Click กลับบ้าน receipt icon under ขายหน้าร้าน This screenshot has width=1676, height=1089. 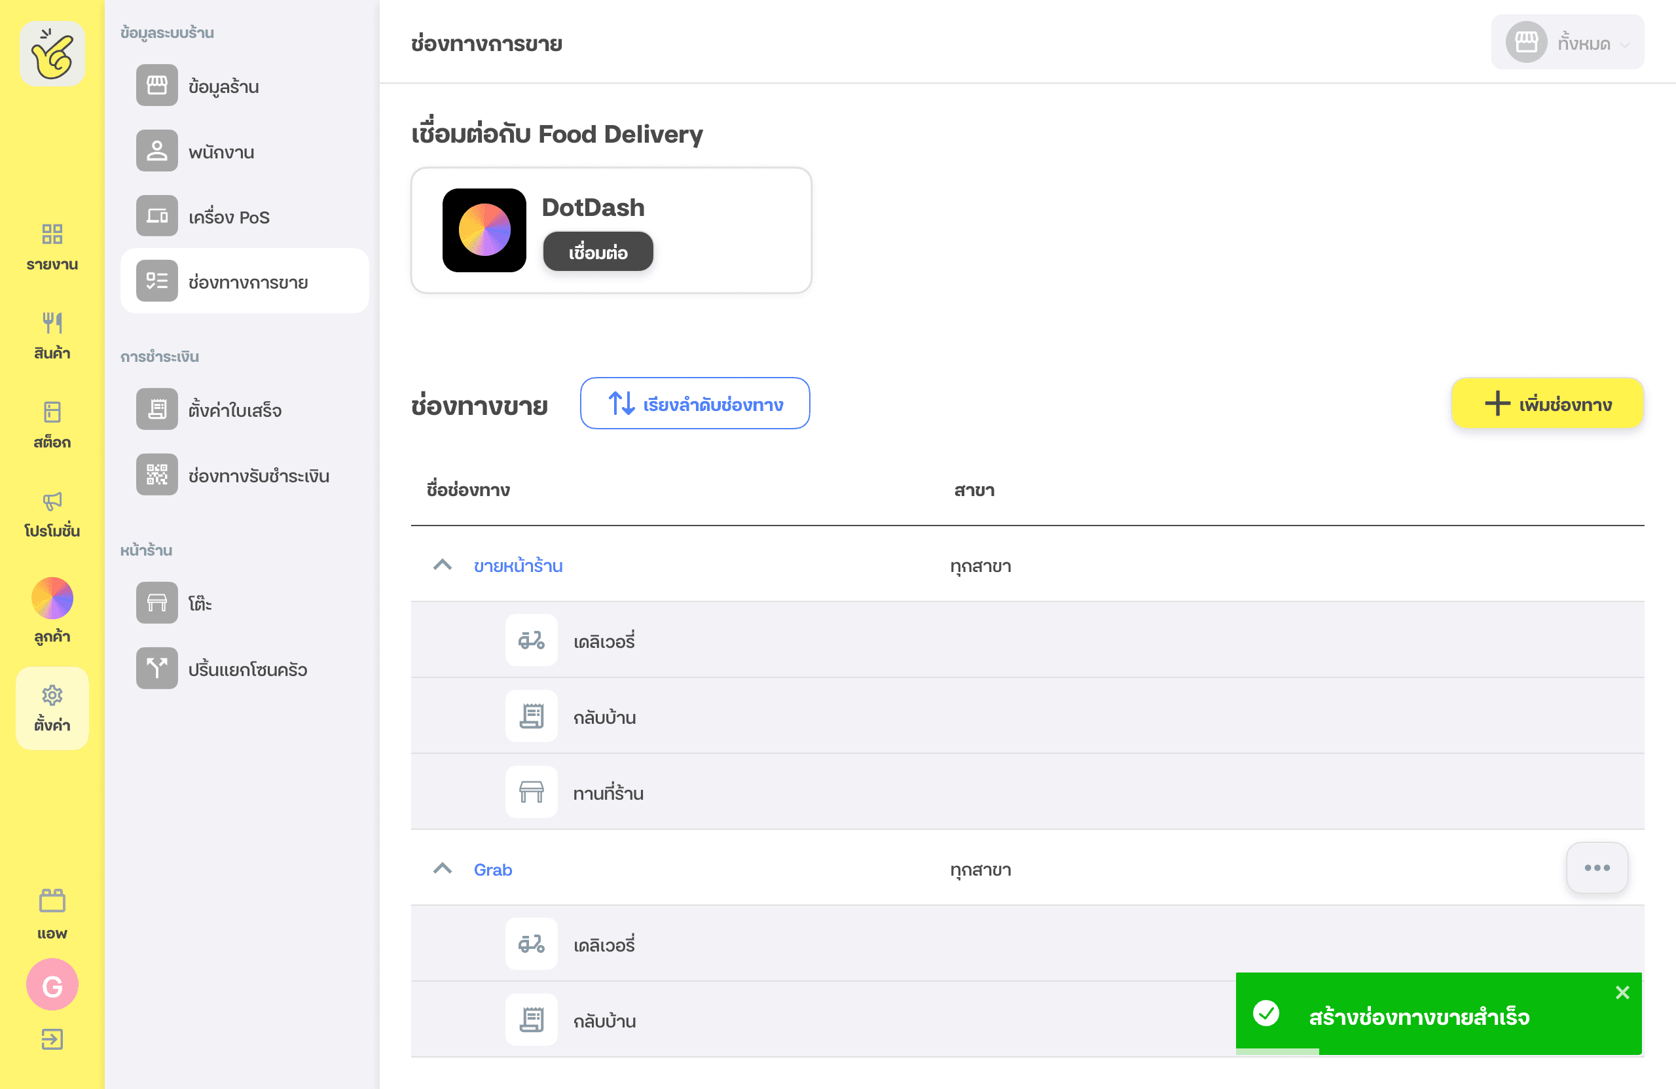coord(532,716)
